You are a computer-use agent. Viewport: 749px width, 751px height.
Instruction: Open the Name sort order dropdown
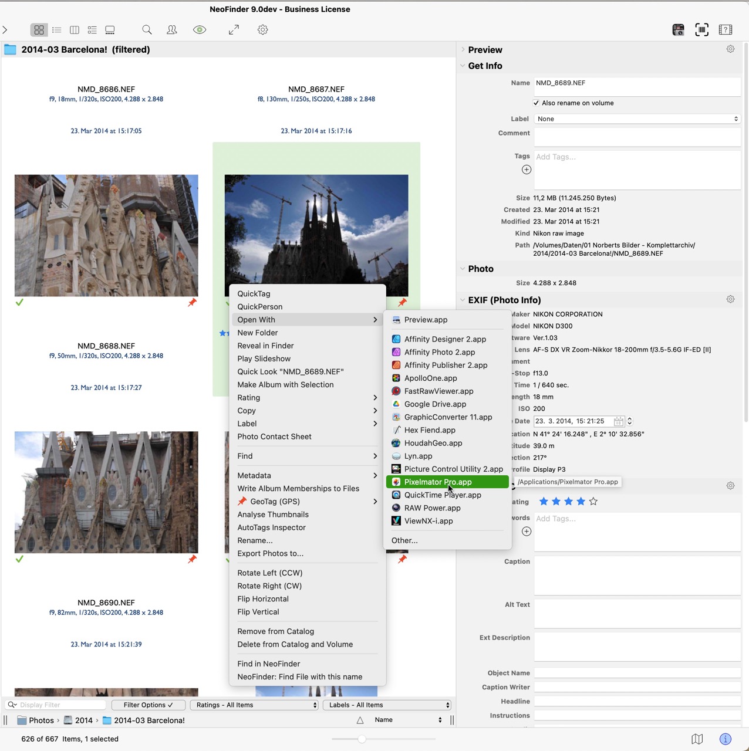click(x=408, y=720)
